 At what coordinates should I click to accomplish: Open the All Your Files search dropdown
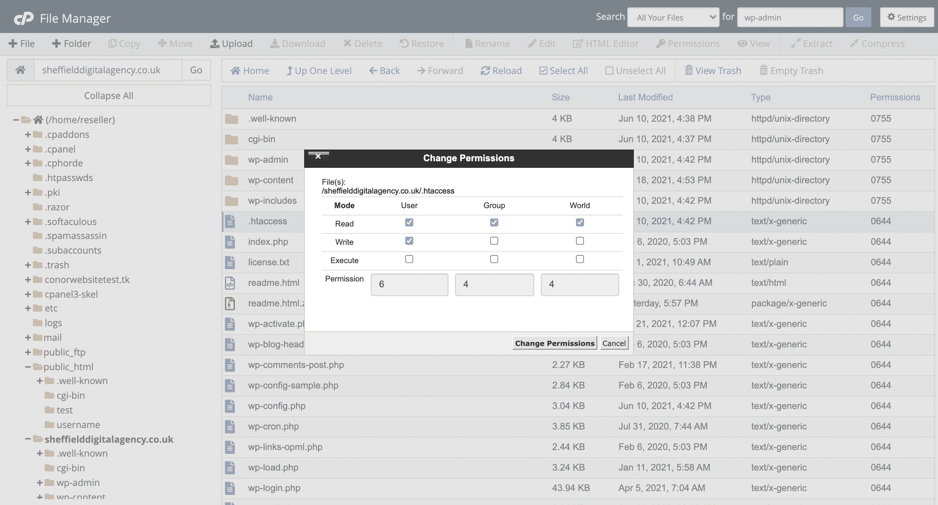pyautogui.click(x=673, y=17)
